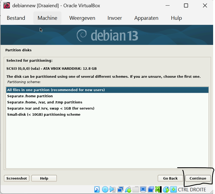The width and height of the screenshot is (215, 194).
Task: Open the Bestand menu
Action: [x=16, y=18]
